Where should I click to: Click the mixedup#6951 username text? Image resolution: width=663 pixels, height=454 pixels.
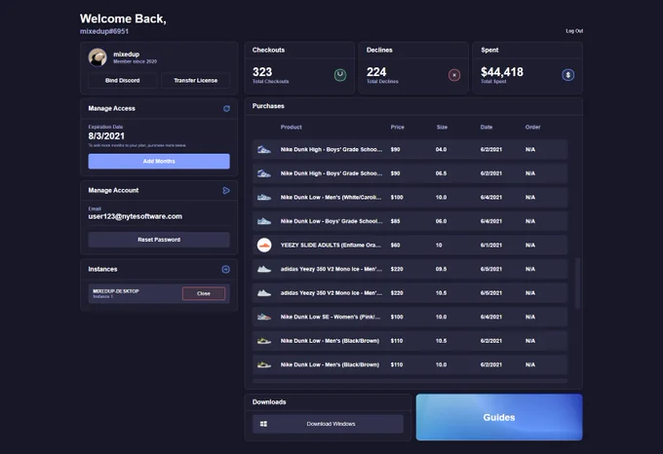pos(104,31)
